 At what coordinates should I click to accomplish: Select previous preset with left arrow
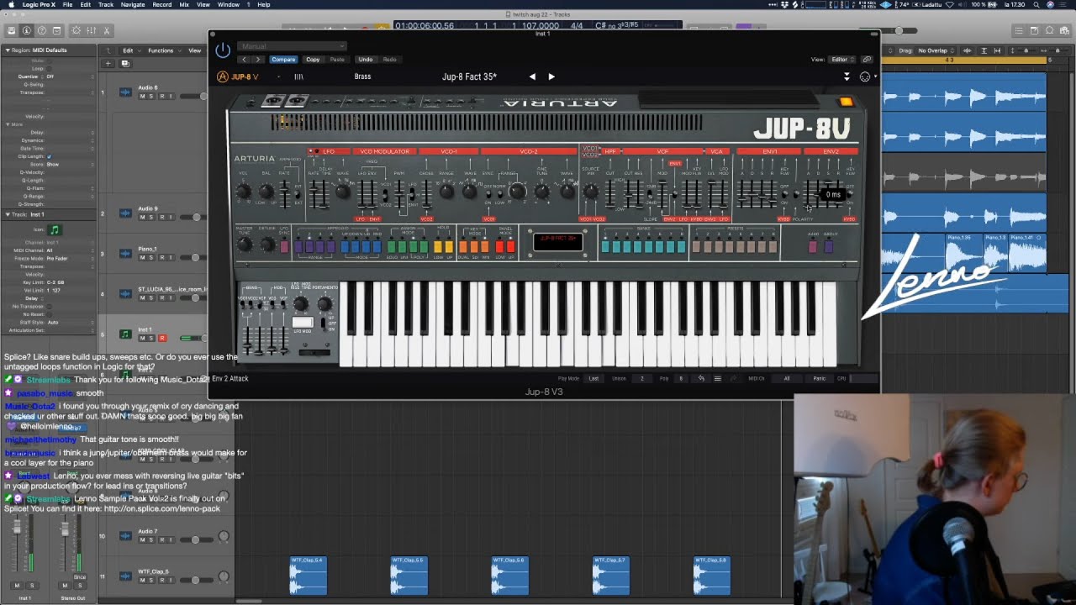coord(532,76)
